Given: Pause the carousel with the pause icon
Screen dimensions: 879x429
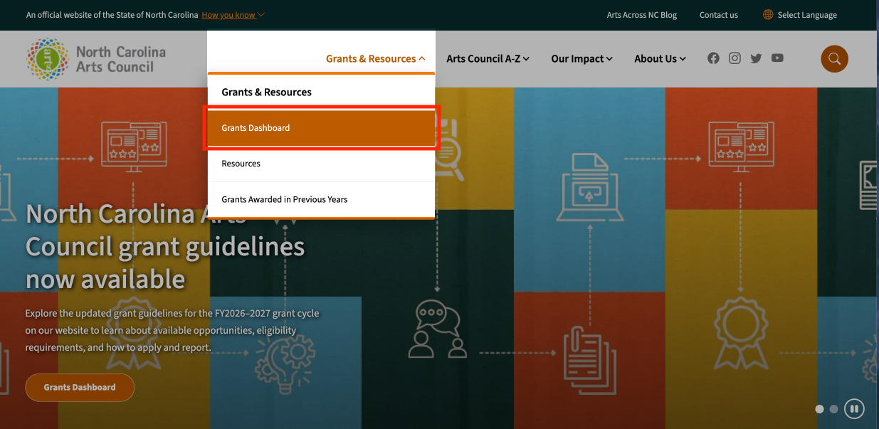Looking at the screenshot, I should click(854, 408).
